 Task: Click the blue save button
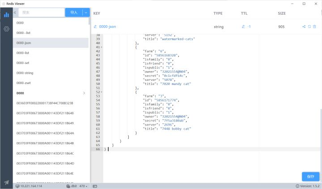coord(311,176)
